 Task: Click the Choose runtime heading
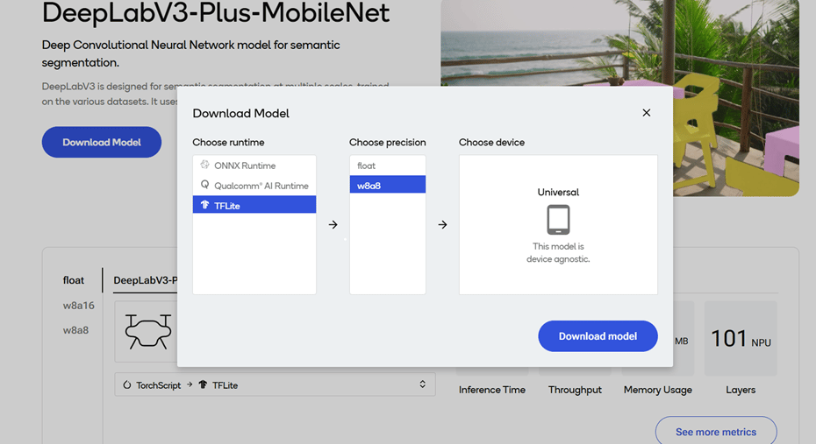228,142
